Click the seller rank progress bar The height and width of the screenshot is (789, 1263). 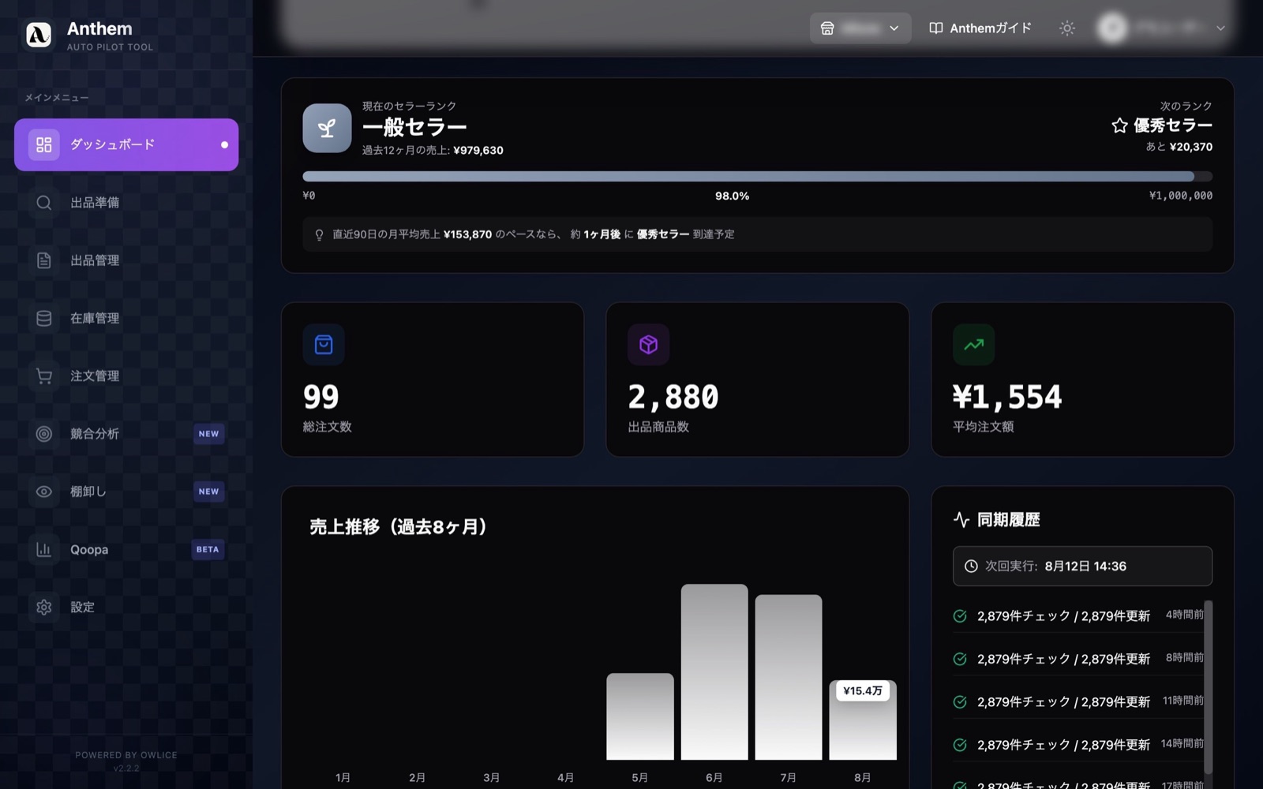758,176
